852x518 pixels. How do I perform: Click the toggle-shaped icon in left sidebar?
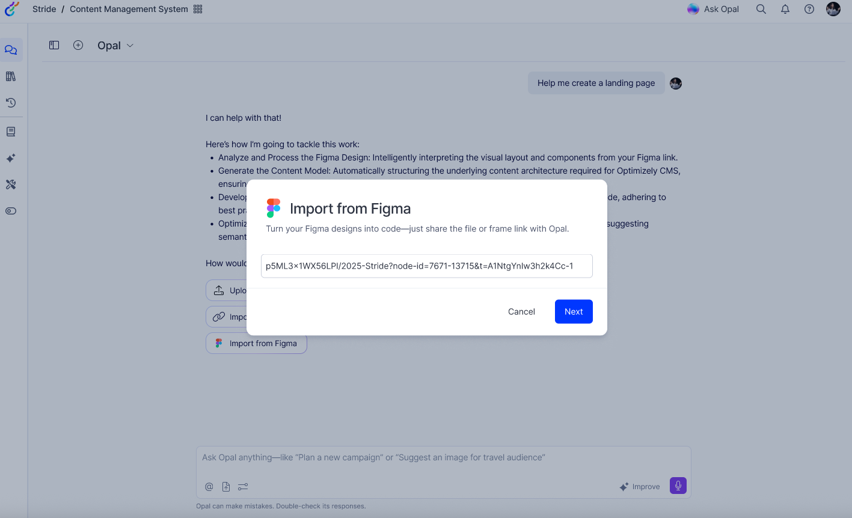tap(11, 211)
